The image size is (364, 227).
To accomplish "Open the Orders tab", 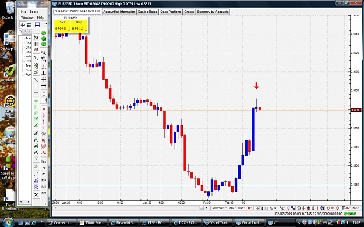I will [189, 12].
